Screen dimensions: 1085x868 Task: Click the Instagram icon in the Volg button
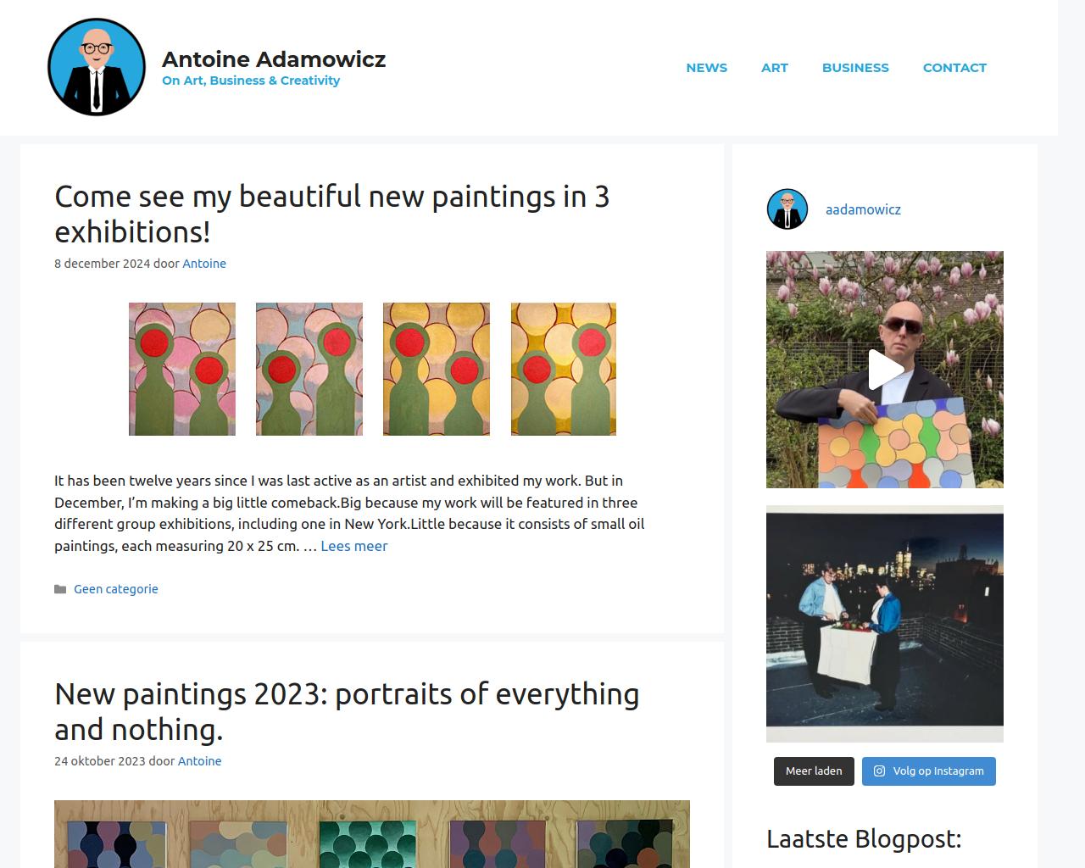(879, 771)
